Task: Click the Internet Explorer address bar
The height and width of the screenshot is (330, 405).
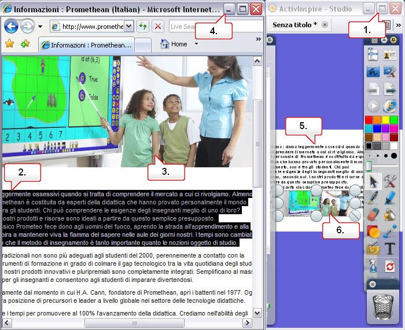Action: 93,27
